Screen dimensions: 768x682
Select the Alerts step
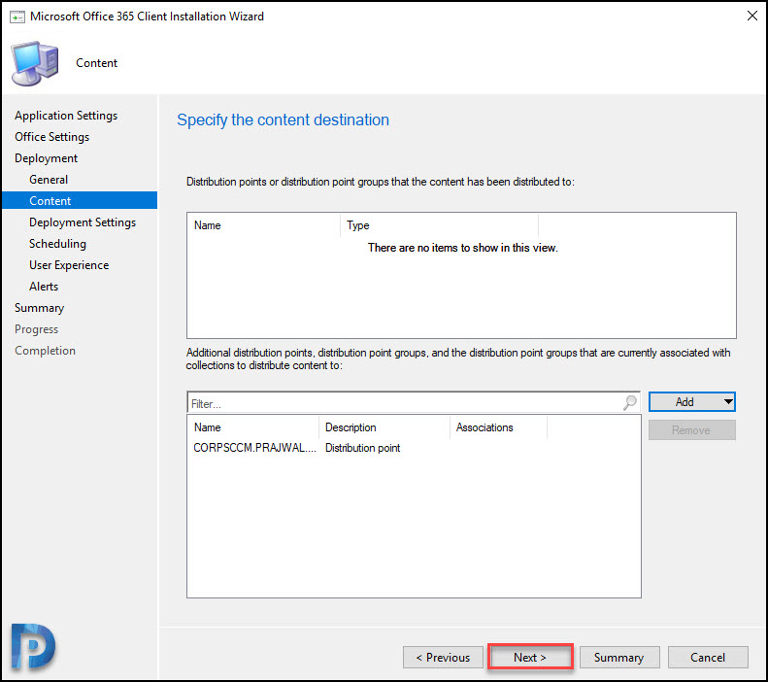[x=44, y=287]
